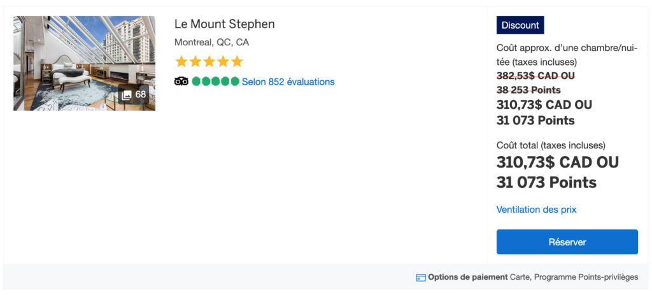Click the crossed-out 38 253 Points value
Image resolution: width=652 pixels, height=295 pixels.
pos(528,90)
